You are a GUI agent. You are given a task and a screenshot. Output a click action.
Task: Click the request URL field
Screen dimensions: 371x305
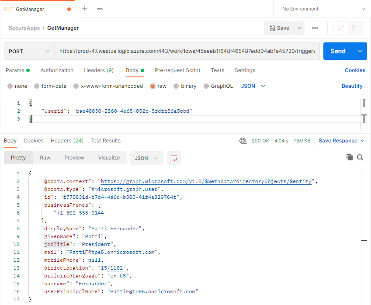pyautogui.click(x=187, y=51)
